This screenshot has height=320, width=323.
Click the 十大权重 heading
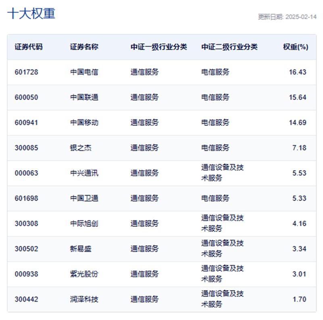pos(31,14)
